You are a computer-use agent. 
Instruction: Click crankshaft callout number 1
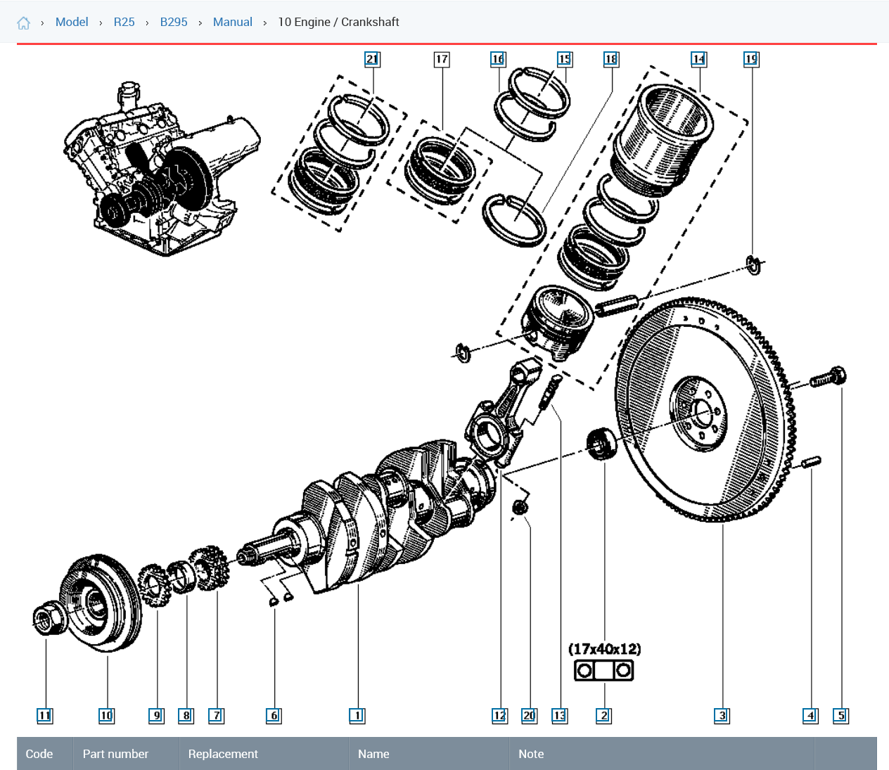[x=357, y=715]
